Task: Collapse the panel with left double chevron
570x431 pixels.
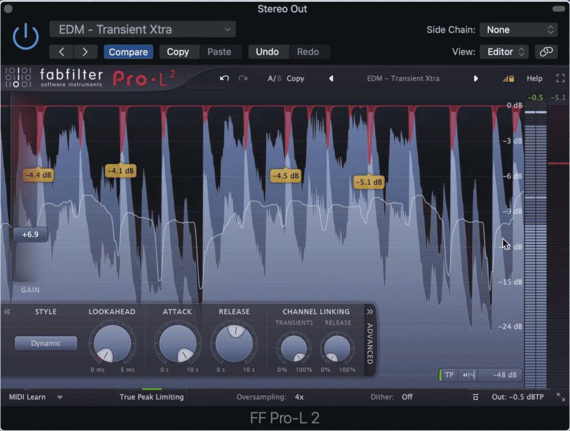Action: pos(7,312)
